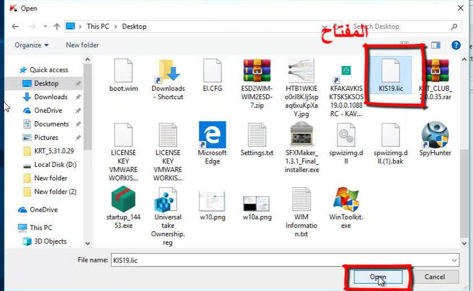
Task: Select the first LICENSE KEY VMWARE file
Action: click(124, 135)
